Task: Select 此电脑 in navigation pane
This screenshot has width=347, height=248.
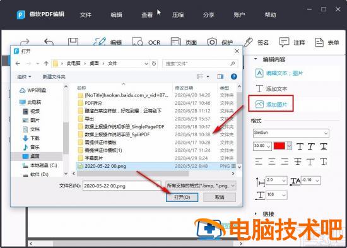Action: click(30, 102)
